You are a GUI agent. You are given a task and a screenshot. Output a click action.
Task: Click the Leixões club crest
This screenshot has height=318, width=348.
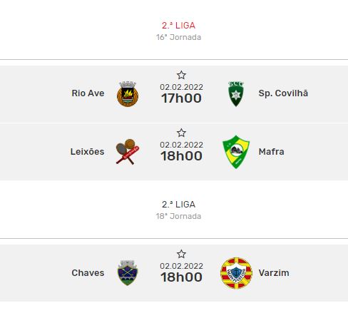pos(128,152)
